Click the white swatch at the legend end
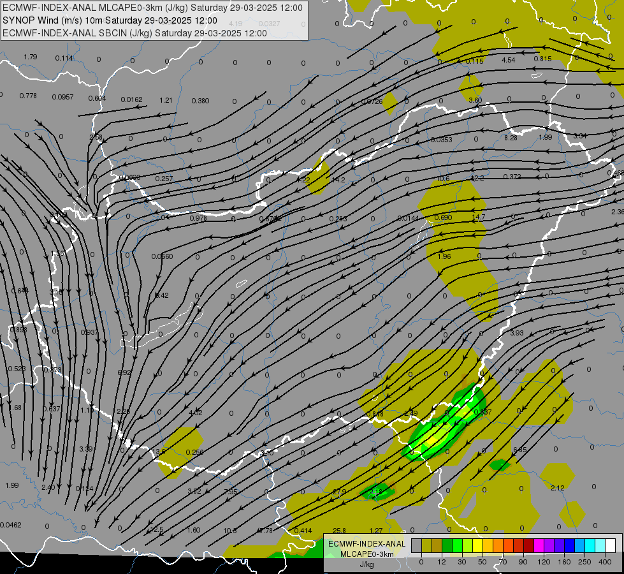This screenshot has width=624, height=574. click(610, 545)
